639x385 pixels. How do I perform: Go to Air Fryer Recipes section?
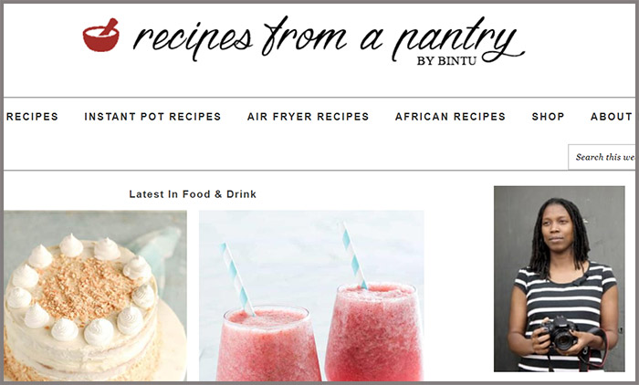tap(309, 117)
